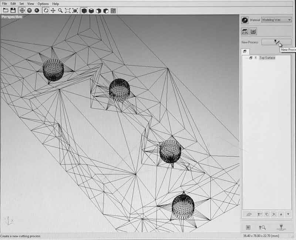Open the Material dropdown showing Modeling Wax
Screen dimensions: 296x240
pos(276,20)
